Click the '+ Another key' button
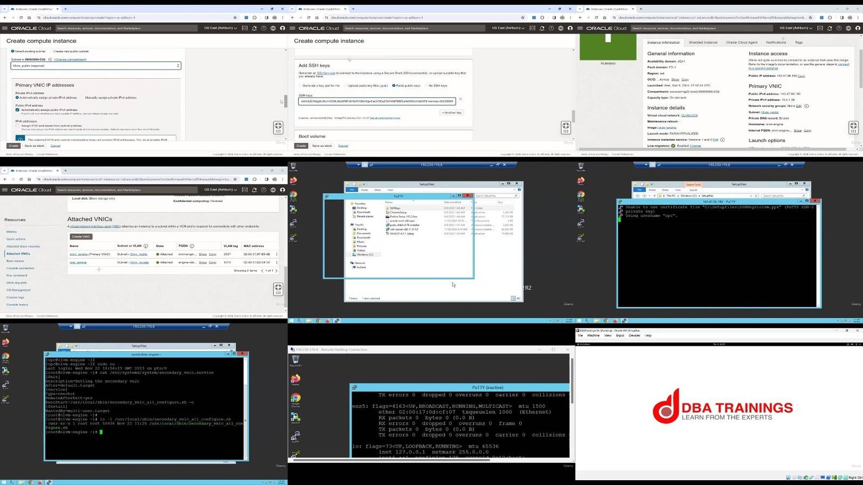 point(452,113)
